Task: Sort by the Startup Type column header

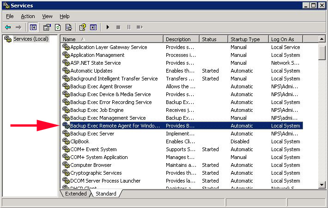Action: click(248, 39)
